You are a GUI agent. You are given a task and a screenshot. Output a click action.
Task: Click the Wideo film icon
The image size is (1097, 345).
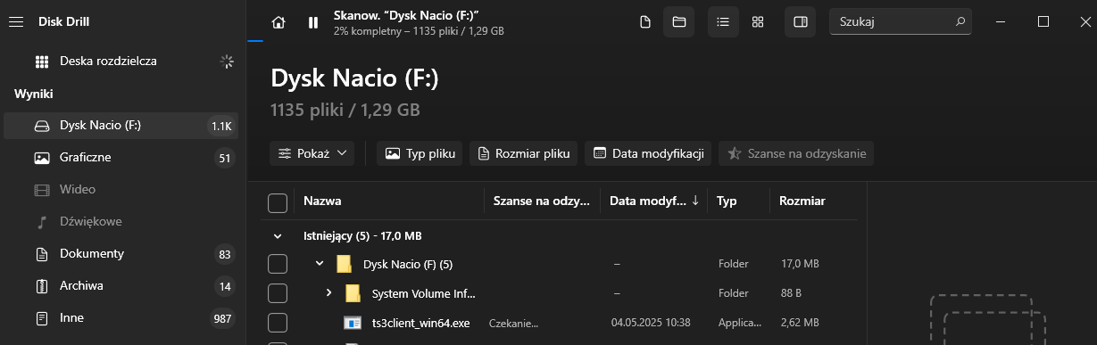pos(41,190)
